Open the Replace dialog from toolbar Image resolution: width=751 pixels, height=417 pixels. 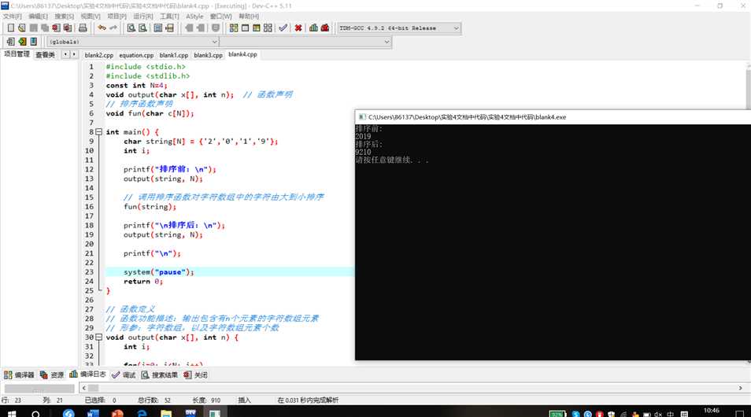click(142, 28)
